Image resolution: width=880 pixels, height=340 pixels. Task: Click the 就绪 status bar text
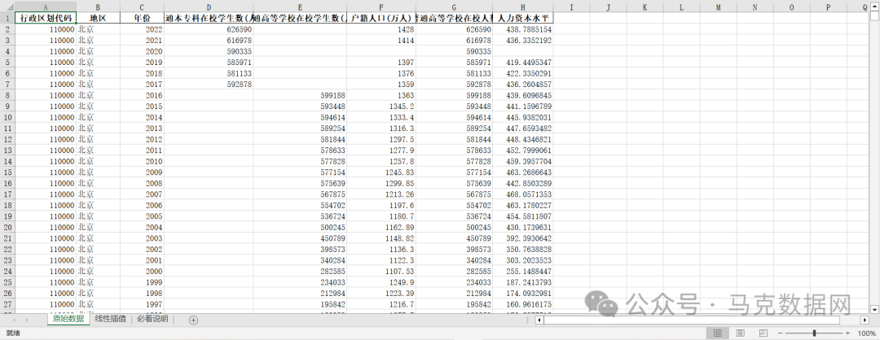pyautogui.click(x=13, y=333)
